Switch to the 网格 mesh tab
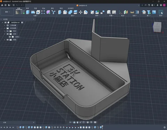 (x=35, y=8)
